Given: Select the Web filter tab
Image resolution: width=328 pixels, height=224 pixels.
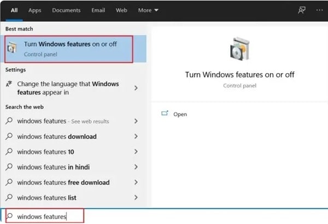Looking at the screenshot, I should pyautogui.click(x=121, y=10).
